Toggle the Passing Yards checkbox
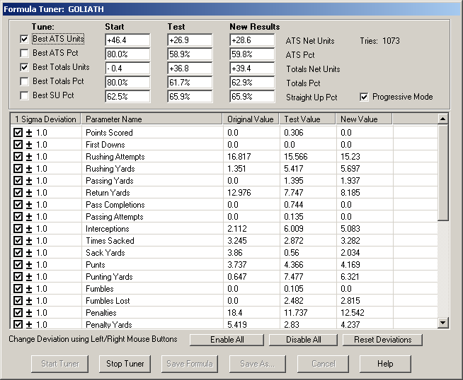Viewport: 463px width, 380px height. (18, 181)
